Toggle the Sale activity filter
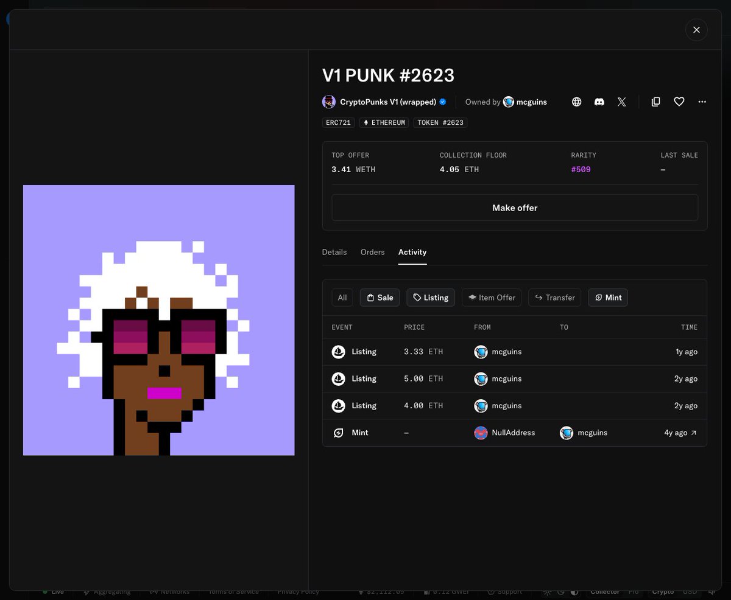This screenshot has width=731, height=600. (380, 298)
